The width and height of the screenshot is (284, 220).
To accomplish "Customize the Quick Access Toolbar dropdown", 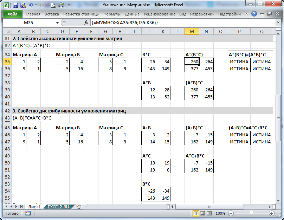I will click(69, 5).
